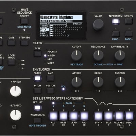
Task: Cycle the LOOP MODE button
Action: pos(12,62)
